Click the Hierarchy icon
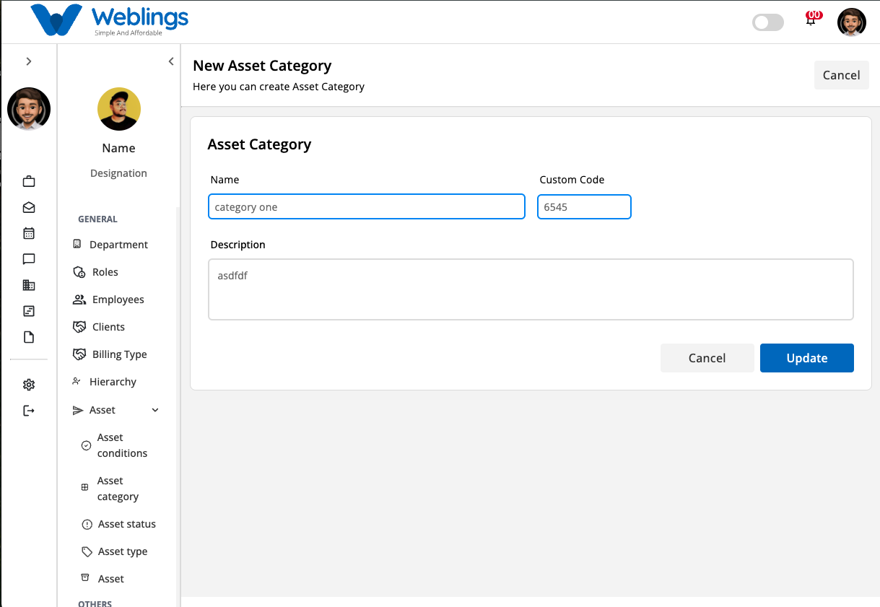 [77, 381]
